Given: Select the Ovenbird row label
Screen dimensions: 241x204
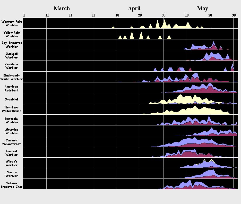Looking at the screenshot, I should [x=11, y=99].
